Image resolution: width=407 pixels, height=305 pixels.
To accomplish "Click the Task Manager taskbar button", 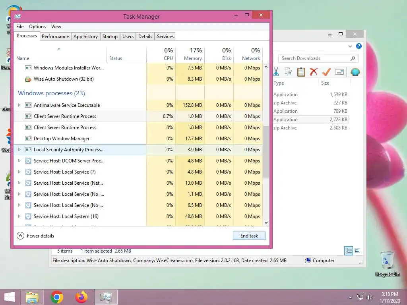I will [106, 297].
